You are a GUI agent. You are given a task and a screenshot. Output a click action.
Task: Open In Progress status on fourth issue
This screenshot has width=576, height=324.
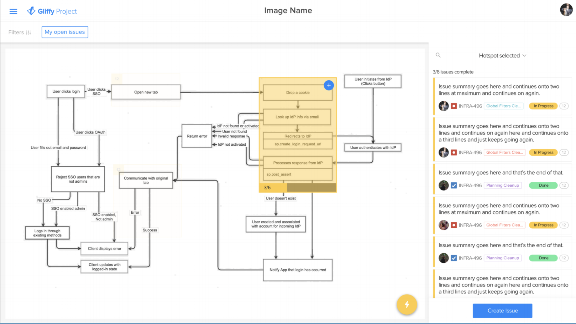[x=543, y=225]
